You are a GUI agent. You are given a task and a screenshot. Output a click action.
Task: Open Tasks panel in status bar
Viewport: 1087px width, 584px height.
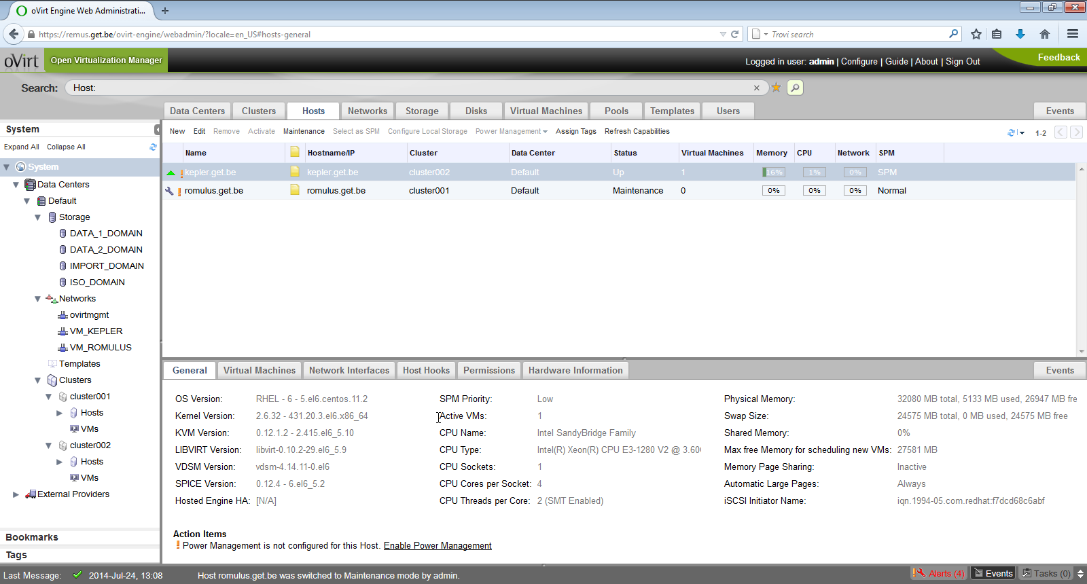[x=1047, y=573]
